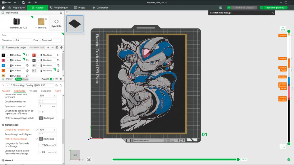294x165 pixels.
Task: Select the Supports settings tab
Action: pos(46,91)
